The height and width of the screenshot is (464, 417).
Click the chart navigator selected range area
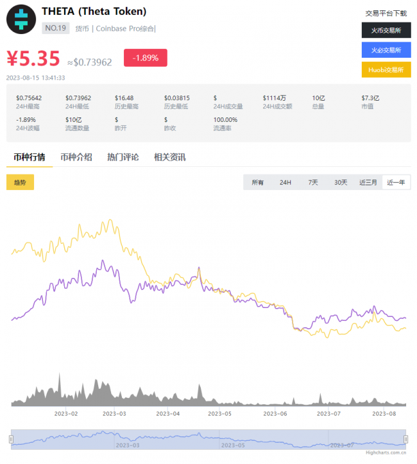(208, 440)
